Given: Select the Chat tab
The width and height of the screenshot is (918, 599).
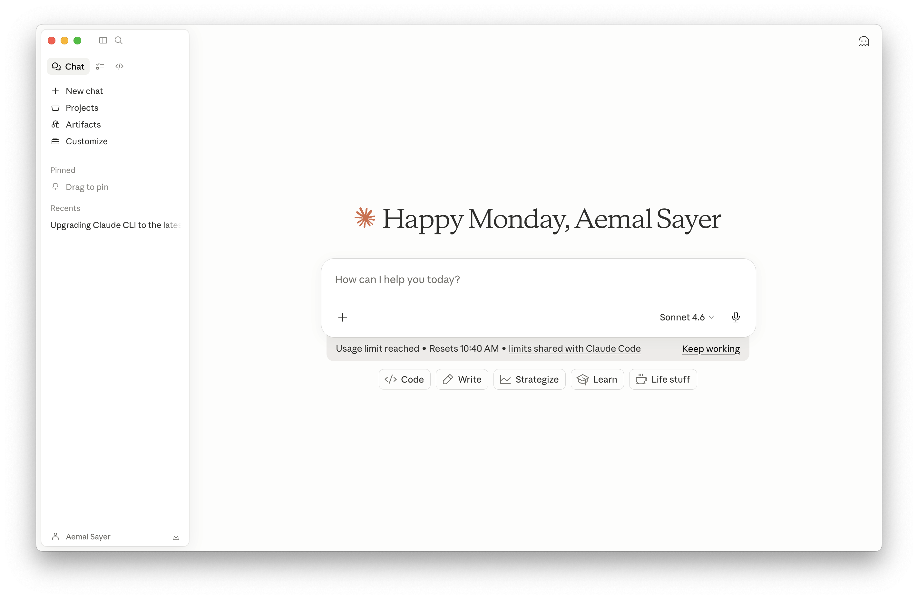Looking at the screenshot, I should [x=68, y=66].
